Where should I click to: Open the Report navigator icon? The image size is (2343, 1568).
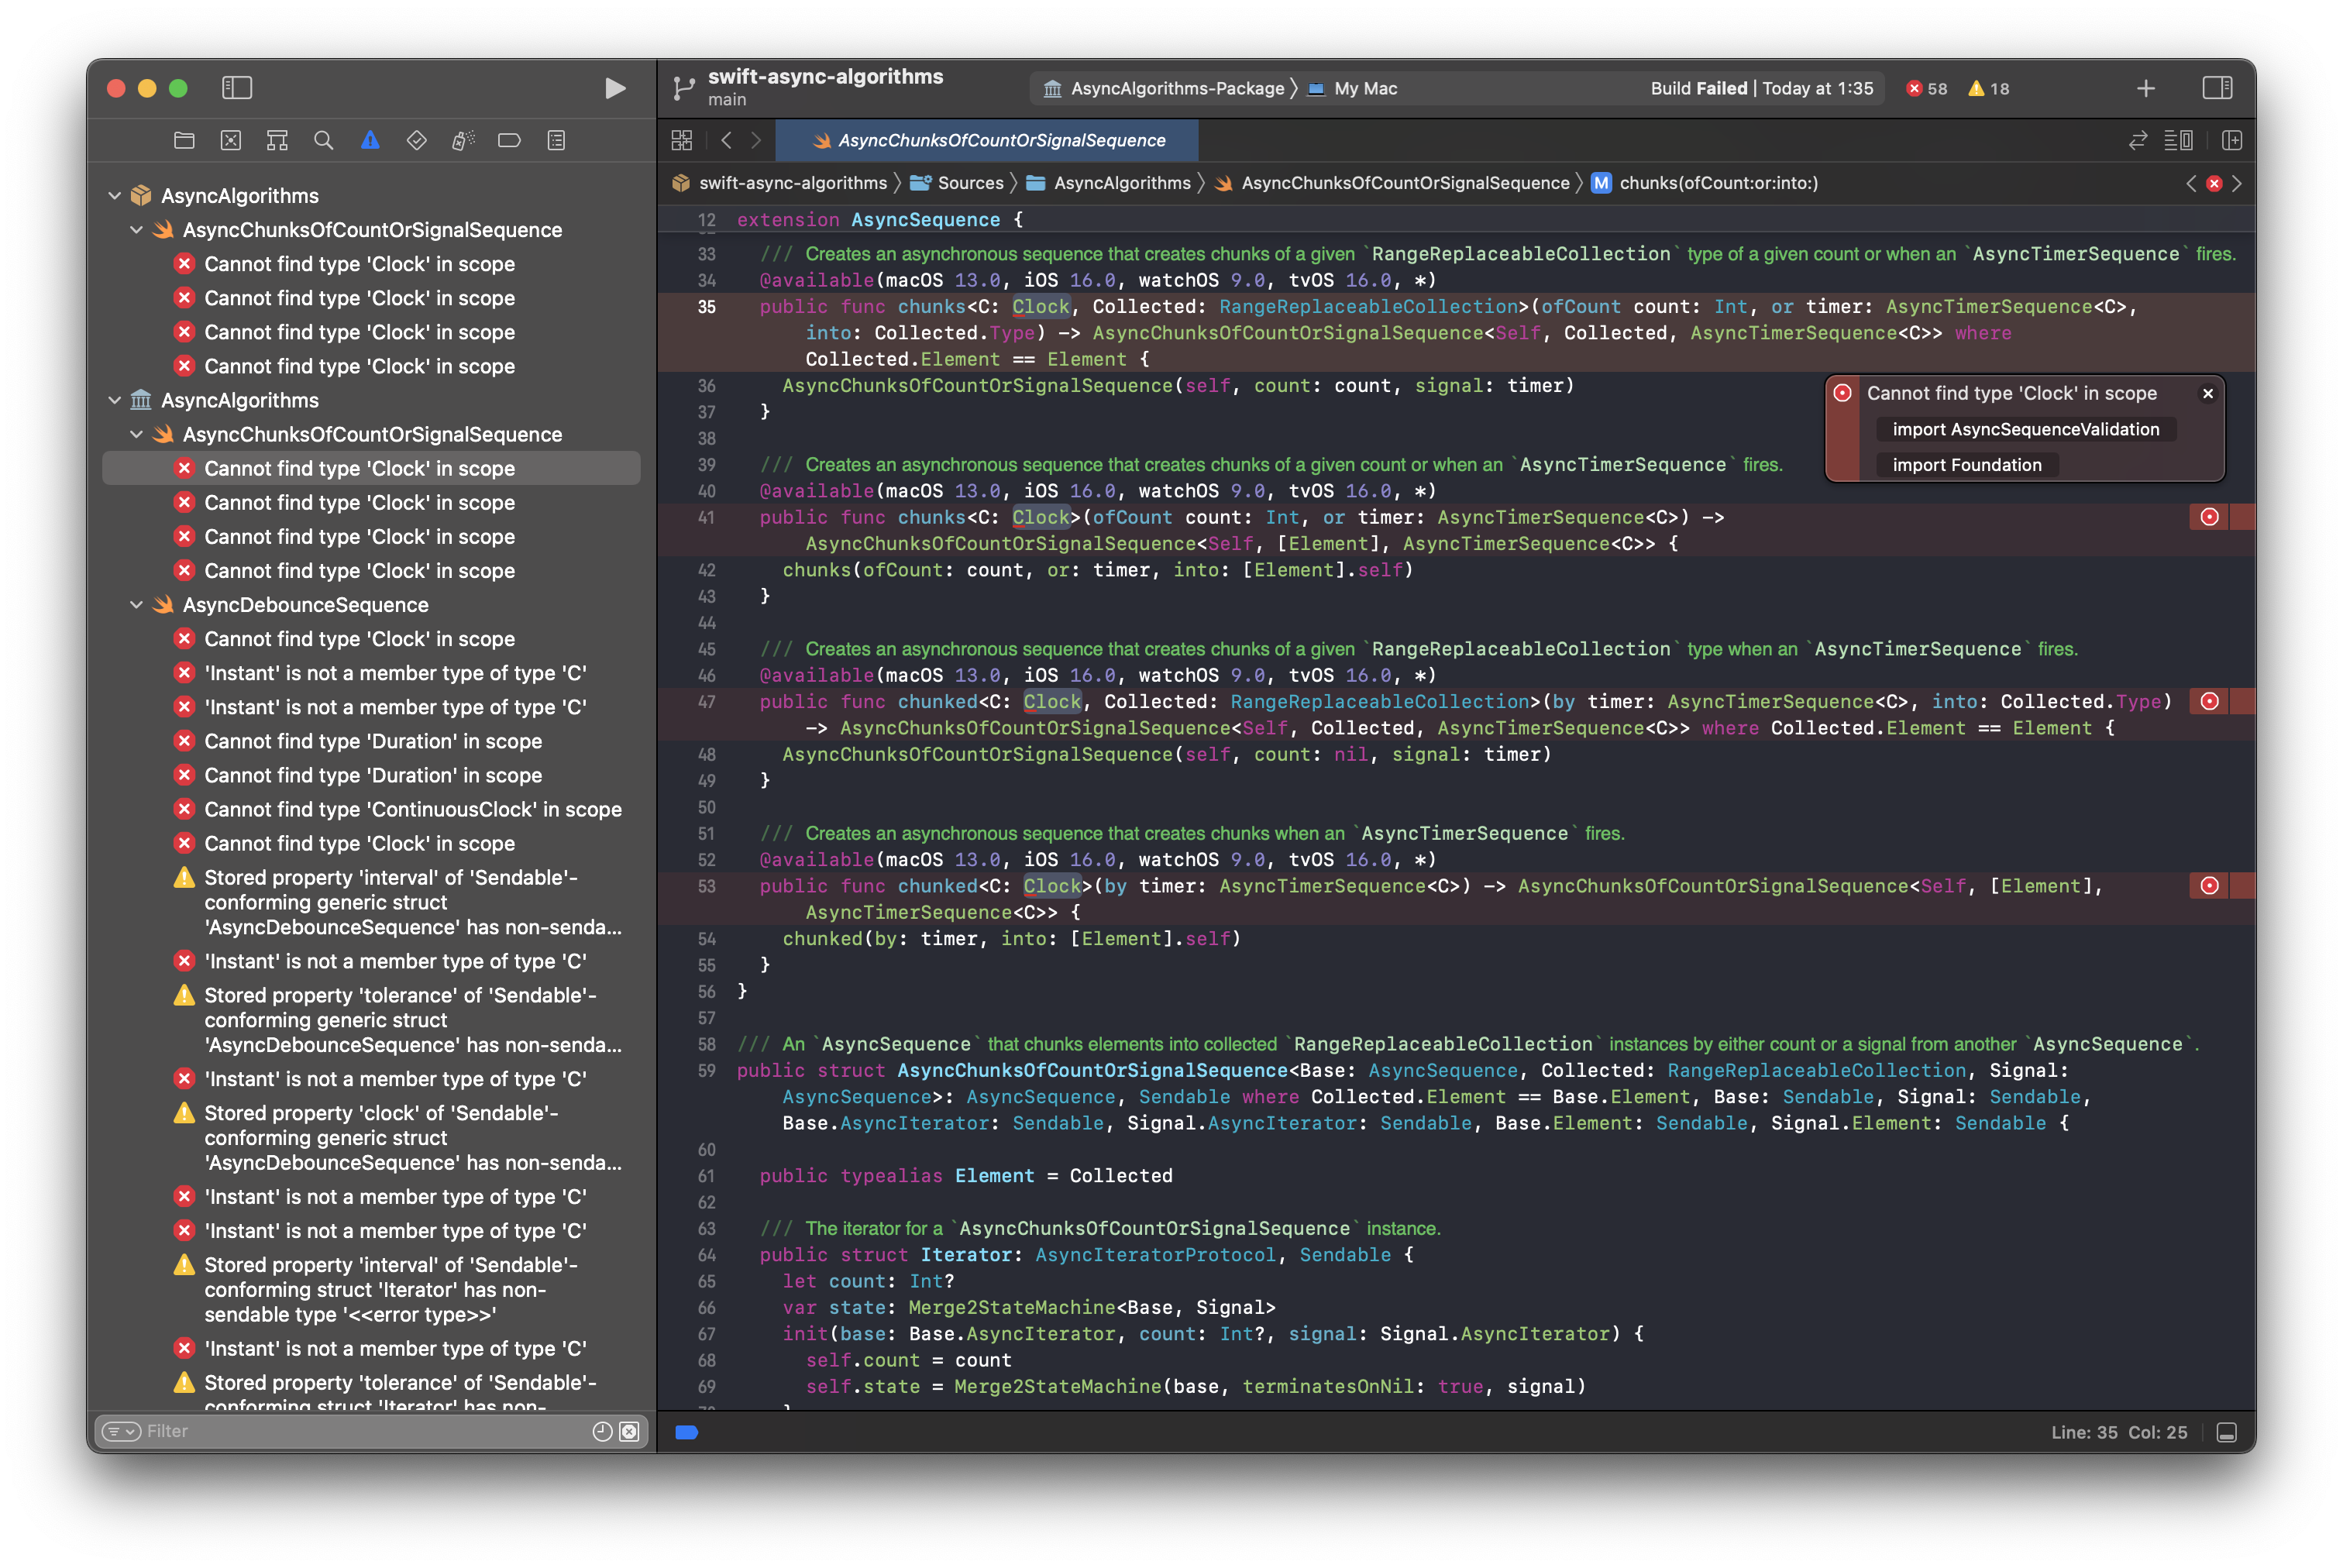pos(556,140)
